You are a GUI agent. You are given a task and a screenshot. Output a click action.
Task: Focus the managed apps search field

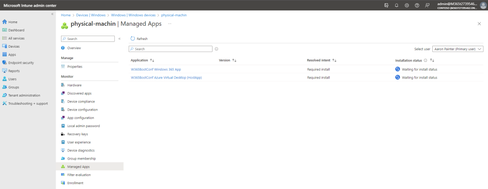point(171,49)
